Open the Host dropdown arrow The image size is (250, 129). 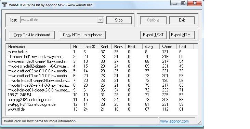pos(100,20)
